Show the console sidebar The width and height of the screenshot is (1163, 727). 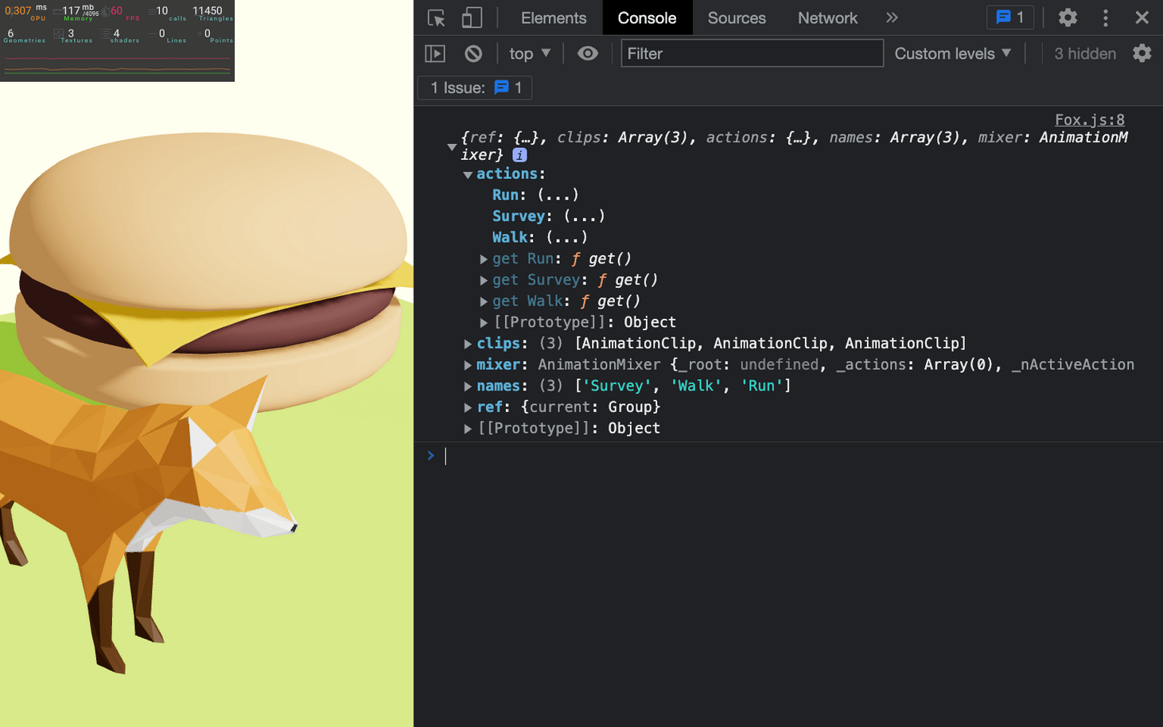435,53
